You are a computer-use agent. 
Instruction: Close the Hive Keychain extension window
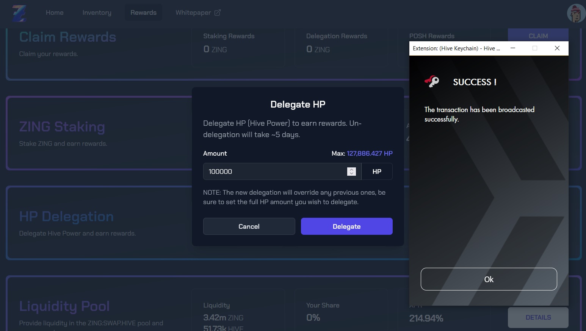tap(557, 48)
